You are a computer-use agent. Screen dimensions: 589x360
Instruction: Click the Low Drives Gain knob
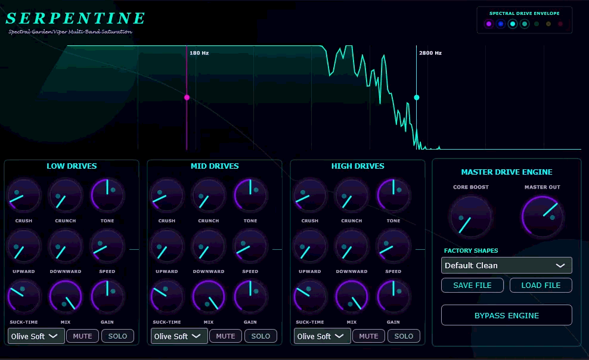click(107, 297)
